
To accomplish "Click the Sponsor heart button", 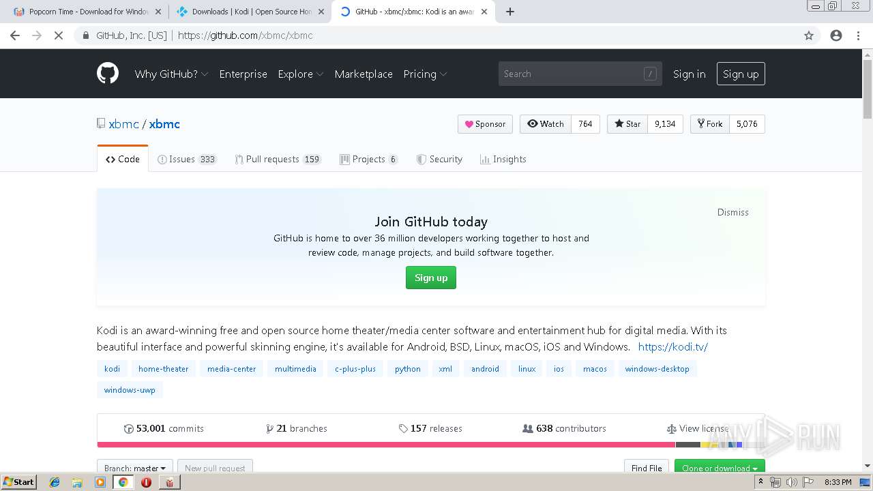I will pos(485,124).
